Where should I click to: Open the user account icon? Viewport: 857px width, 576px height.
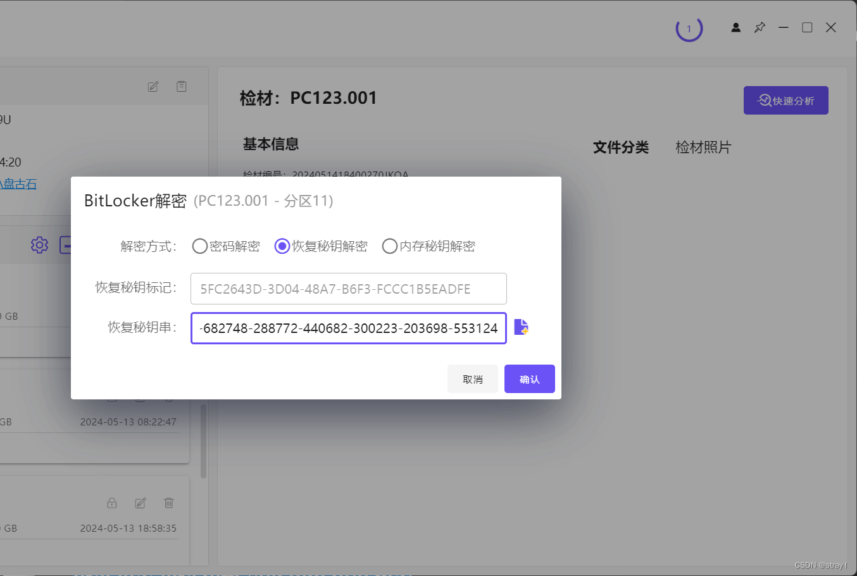coord(735,27)
